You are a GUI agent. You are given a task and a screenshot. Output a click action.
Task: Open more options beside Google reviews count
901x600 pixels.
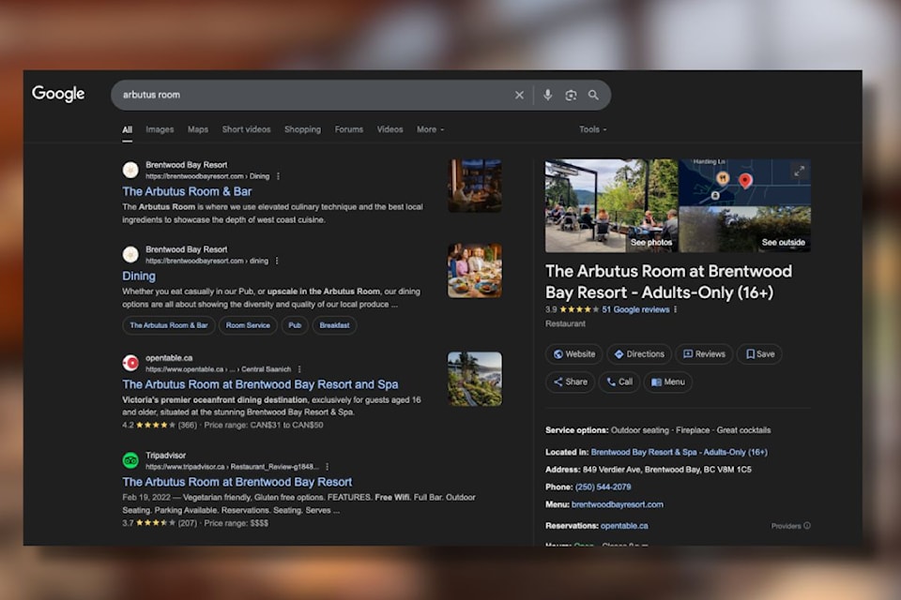(676, 309)
